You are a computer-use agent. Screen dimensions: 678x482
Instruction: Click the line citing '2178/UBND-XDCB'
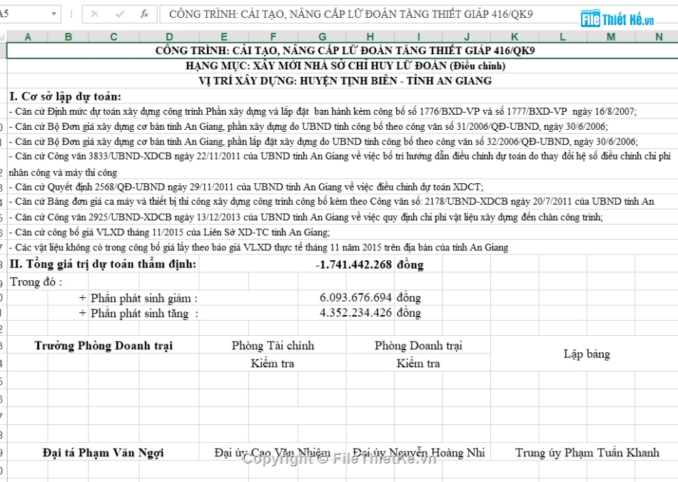(331, 201)
